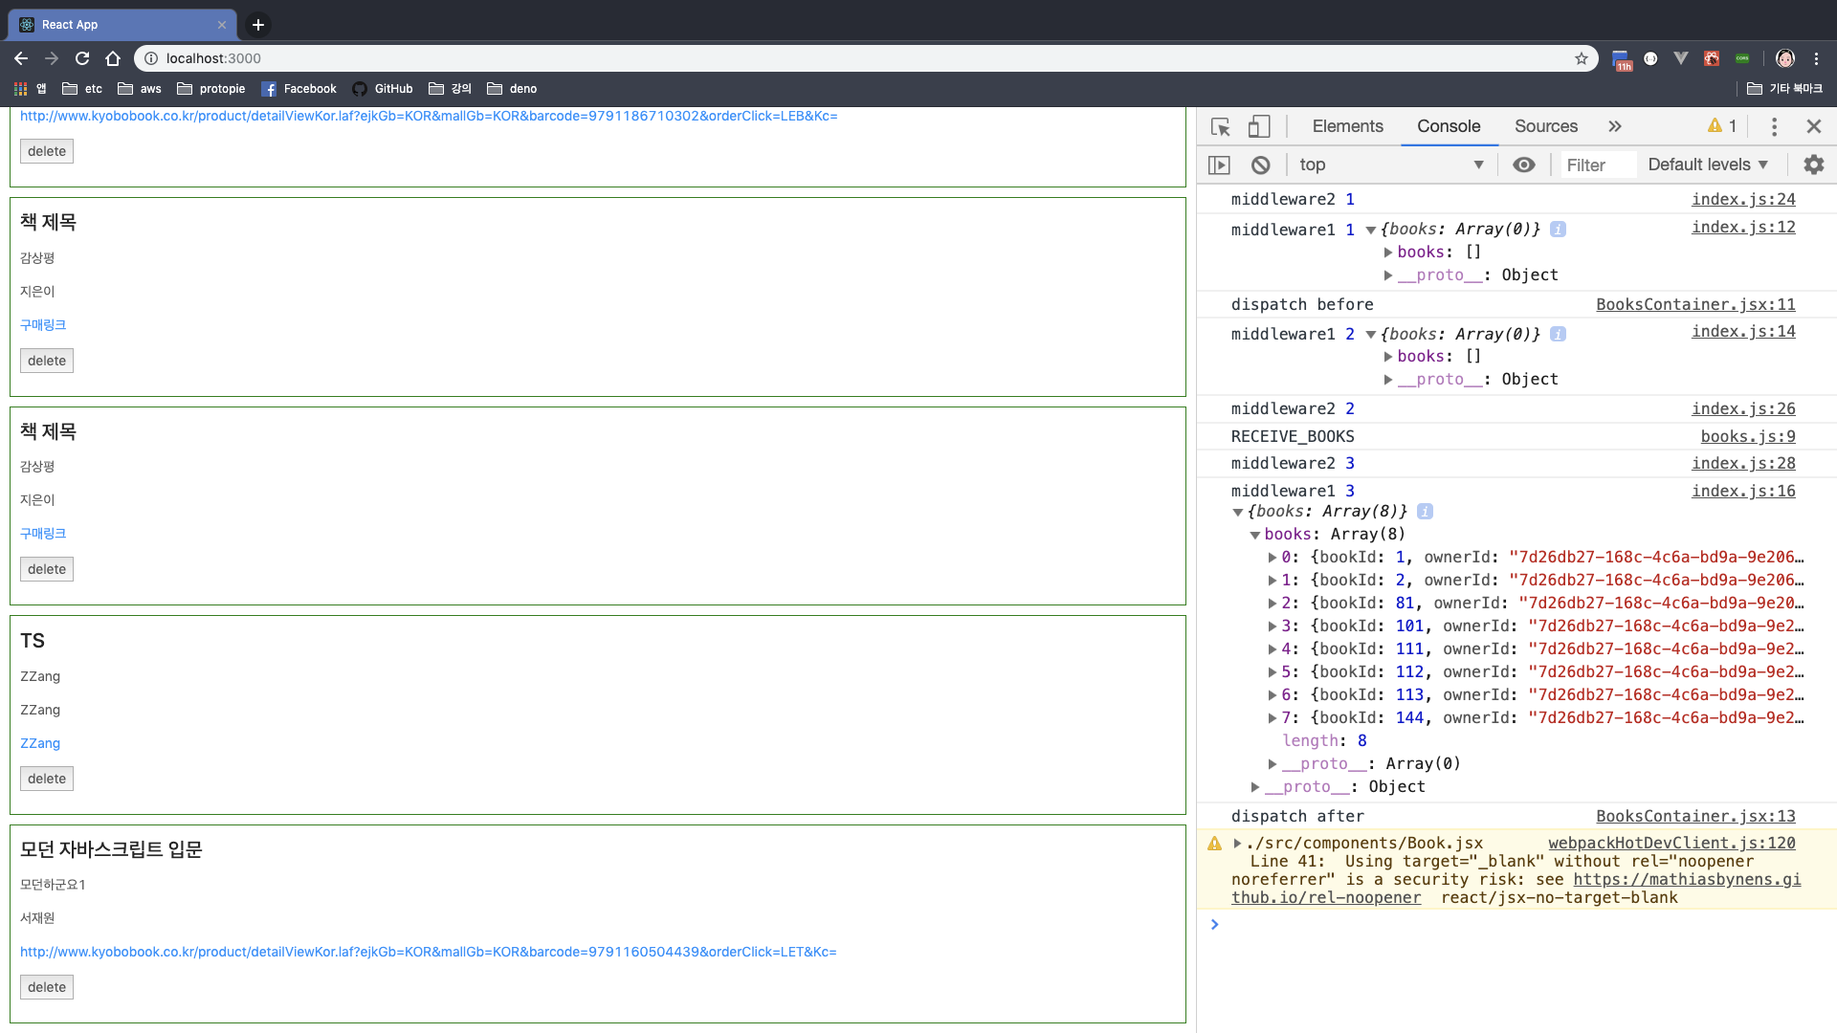Viewport: 1837px width, 1033px height.
Task: Open console settings gear icon
Action: pos(1813,165)
